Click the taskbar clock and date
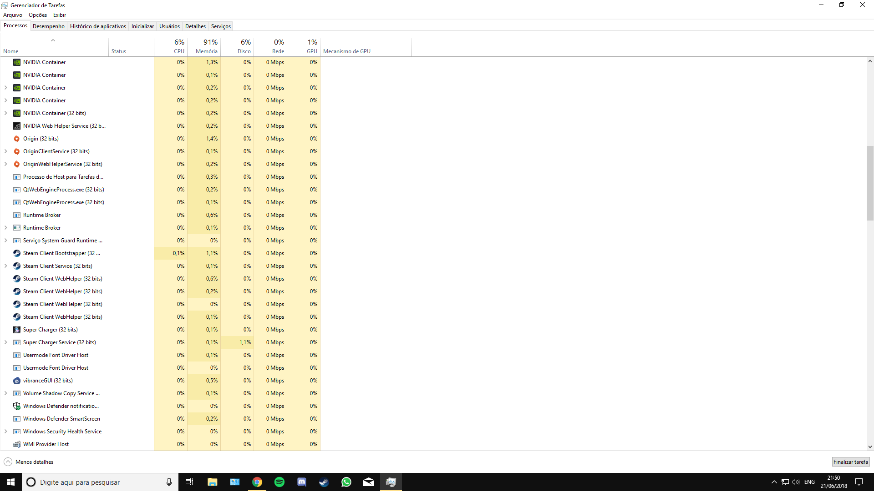 coord(834,482)
